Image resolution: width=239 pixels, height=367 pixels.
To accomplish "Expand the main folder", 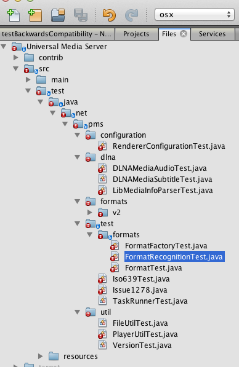I will coord(28,79).
